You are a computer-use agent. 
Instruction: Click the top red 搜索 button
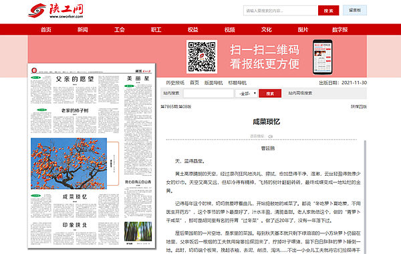tap(328, 11)
